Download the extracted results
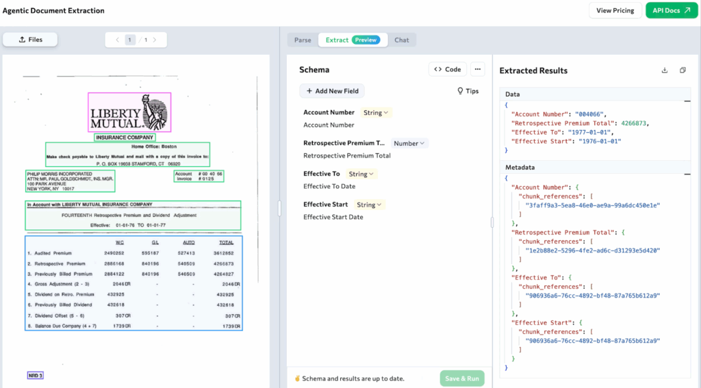 pos(665,70)
